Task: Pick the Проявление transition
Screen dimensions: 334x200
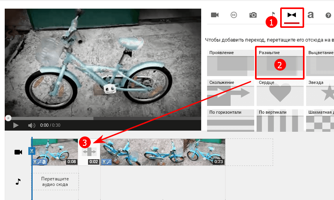Action: [231, 63]
